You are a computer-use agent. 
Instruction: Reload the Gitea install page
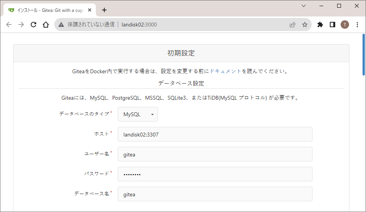pyautogui.click(x=33, y=25)
